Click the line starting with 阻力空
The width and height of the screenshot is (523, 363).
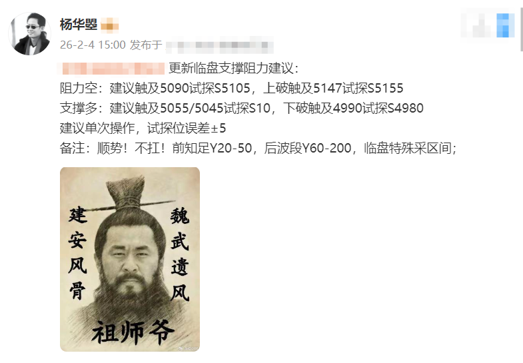231,89
